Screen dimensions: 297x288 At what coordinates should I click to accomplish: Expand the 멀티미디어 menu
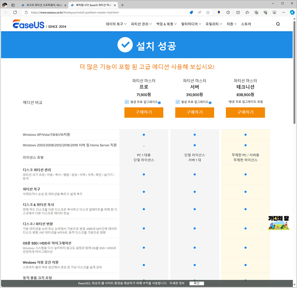191,24
